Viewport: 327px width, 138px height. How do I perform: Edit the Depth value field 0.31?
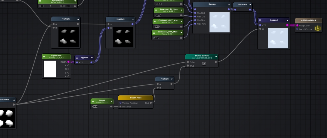click(95, 106)
